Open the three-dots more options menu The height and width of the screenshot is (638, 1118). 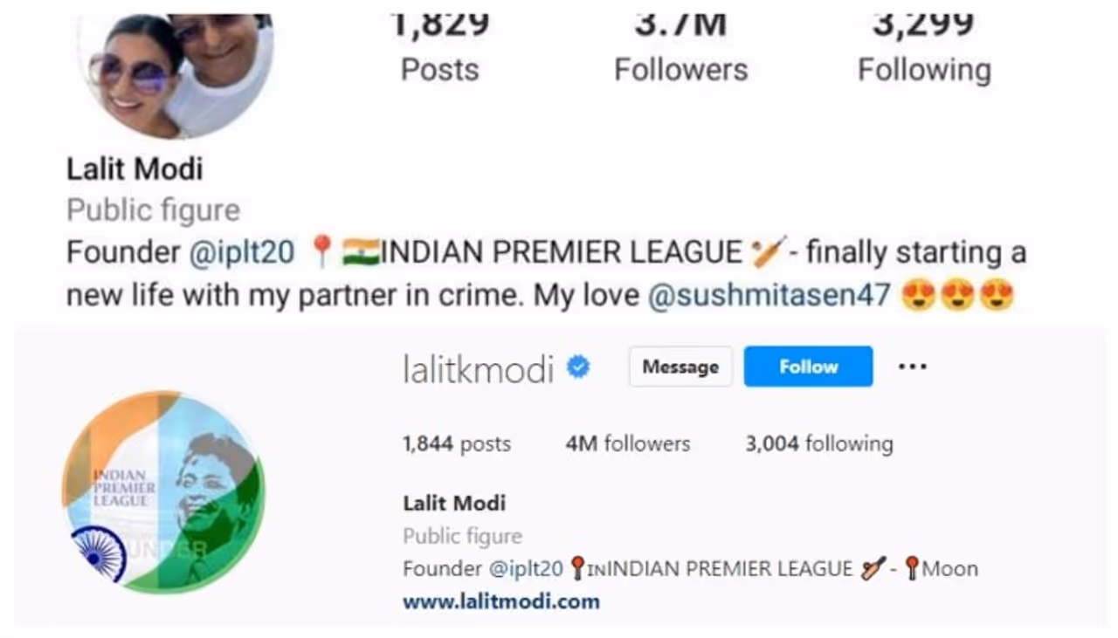pyautogui.click(x=912, y=367)
